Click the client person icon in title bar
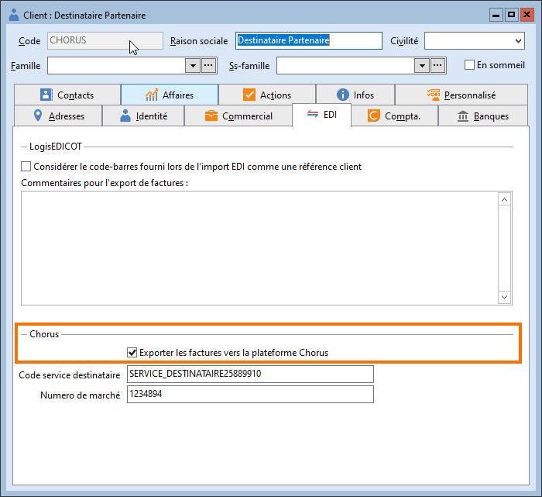This screenshot has height=497, width=542. point(14,15)
